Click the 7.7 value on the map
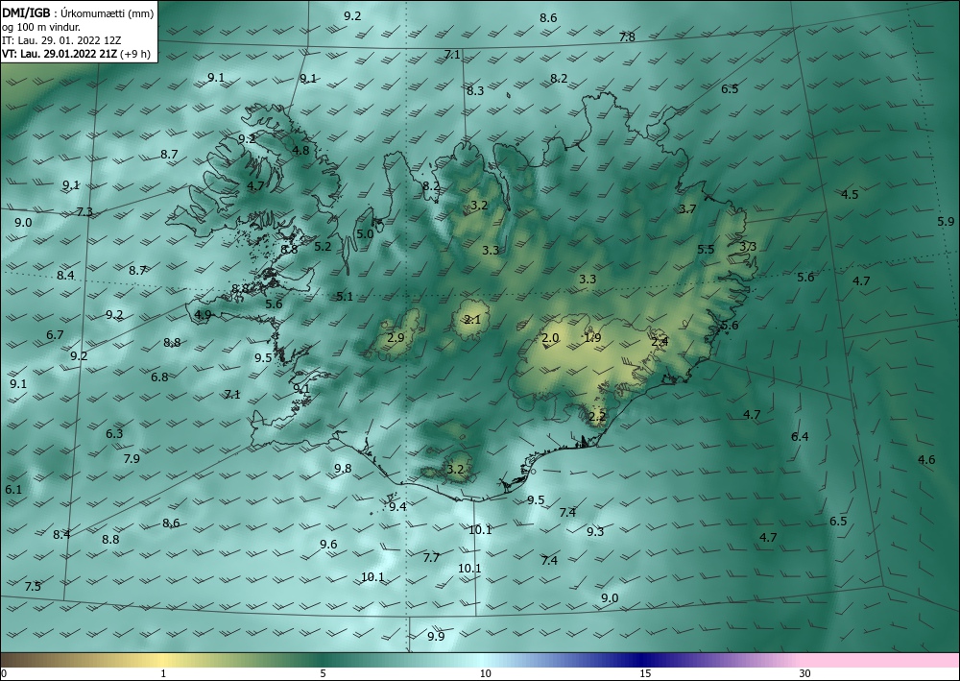Screen dimensions: 960x681 432,557
